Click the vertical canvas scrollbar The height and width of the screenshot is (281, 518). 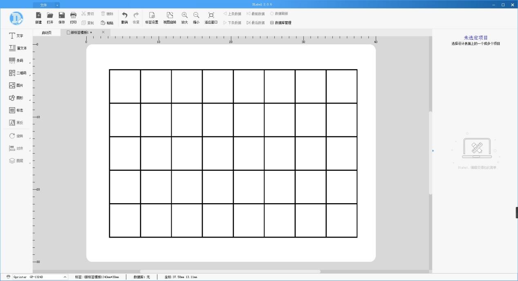pyautogui.click(x=430, y=153)
